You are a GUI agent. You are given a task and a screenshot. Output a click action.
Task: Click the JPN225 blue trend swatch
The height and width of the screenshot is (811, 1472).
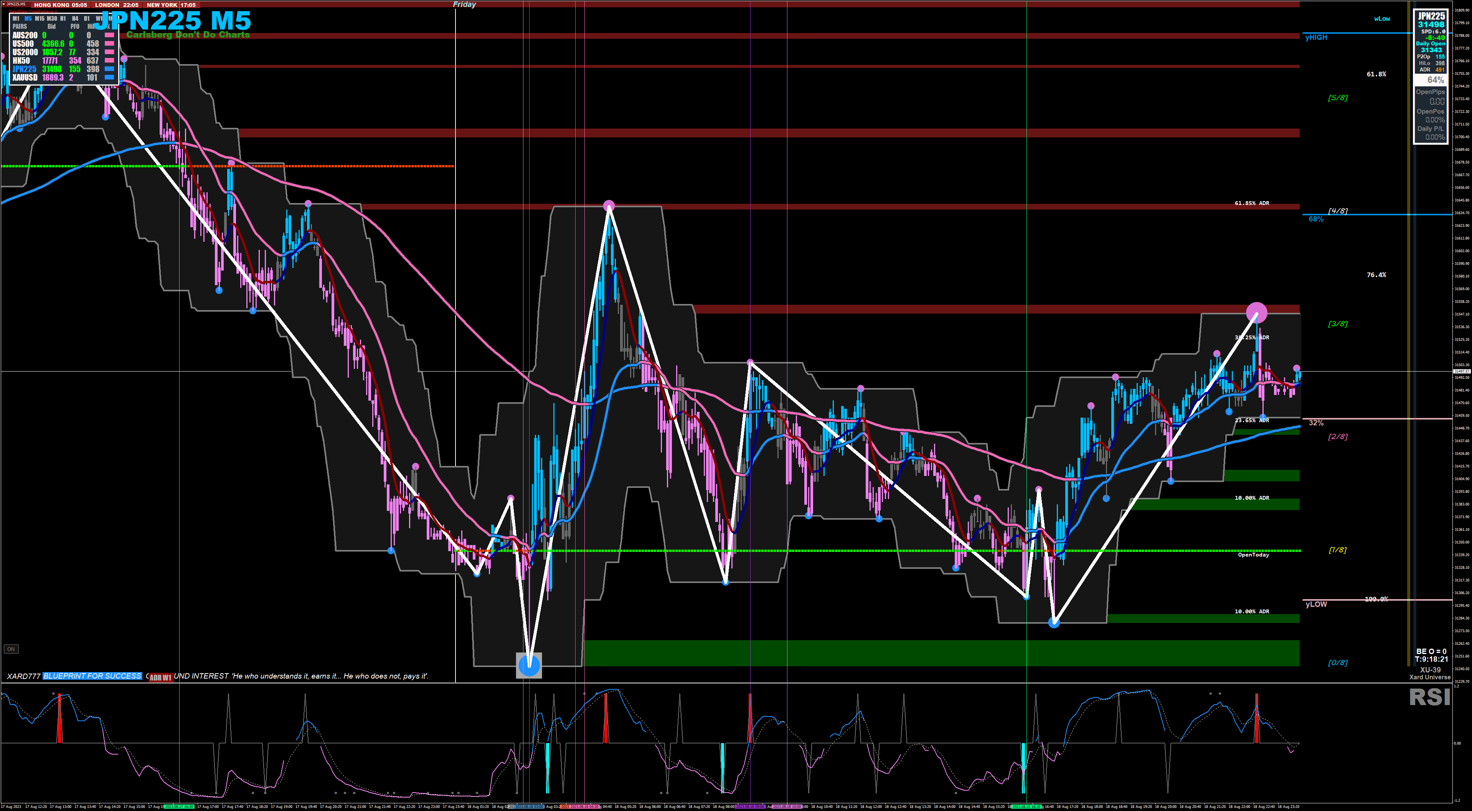[x=109, y=69]
